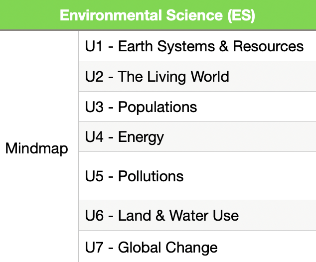
Task: Click the divider between Energy and Pollutions rows
Action: [x=197, y=151]
